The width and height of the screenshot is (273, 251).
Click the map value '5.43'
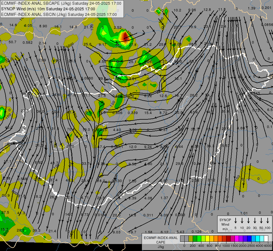180,232
